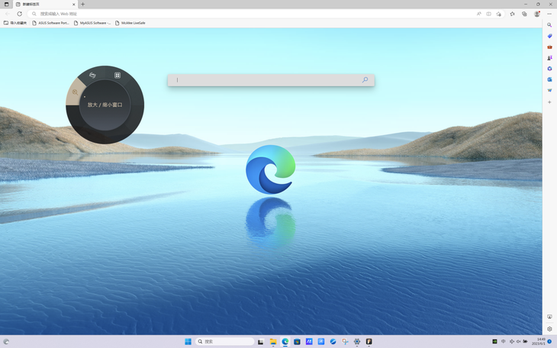This screenshot has width=557, height=348.
Task: Click the NVIDIA tray icon
Action: click(494, 342)
